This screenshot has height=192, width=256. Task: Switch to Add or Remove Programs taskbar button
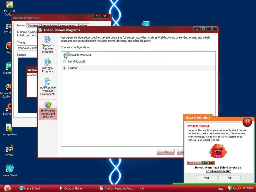[117, 188]
